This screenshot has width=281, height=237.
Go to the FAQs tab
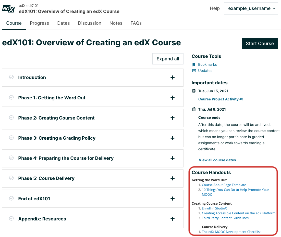tap(136, 23)
